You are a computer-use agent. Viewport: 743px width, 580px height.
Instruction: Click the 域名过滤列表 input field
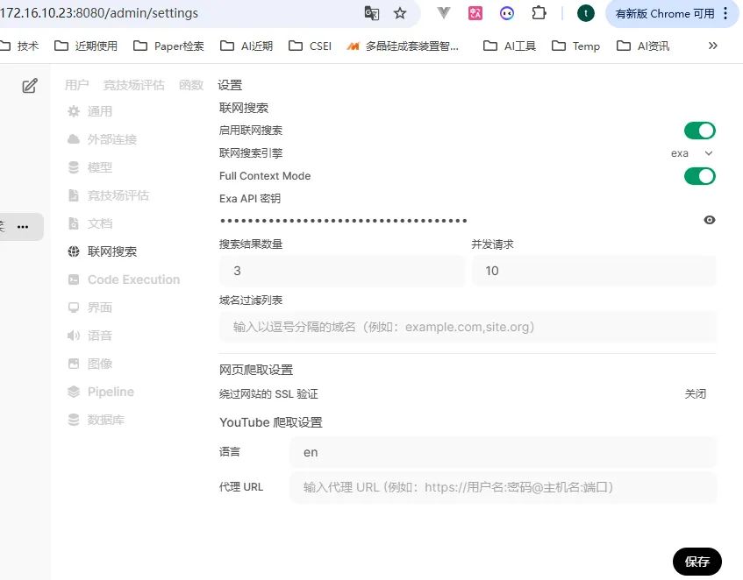468,327
